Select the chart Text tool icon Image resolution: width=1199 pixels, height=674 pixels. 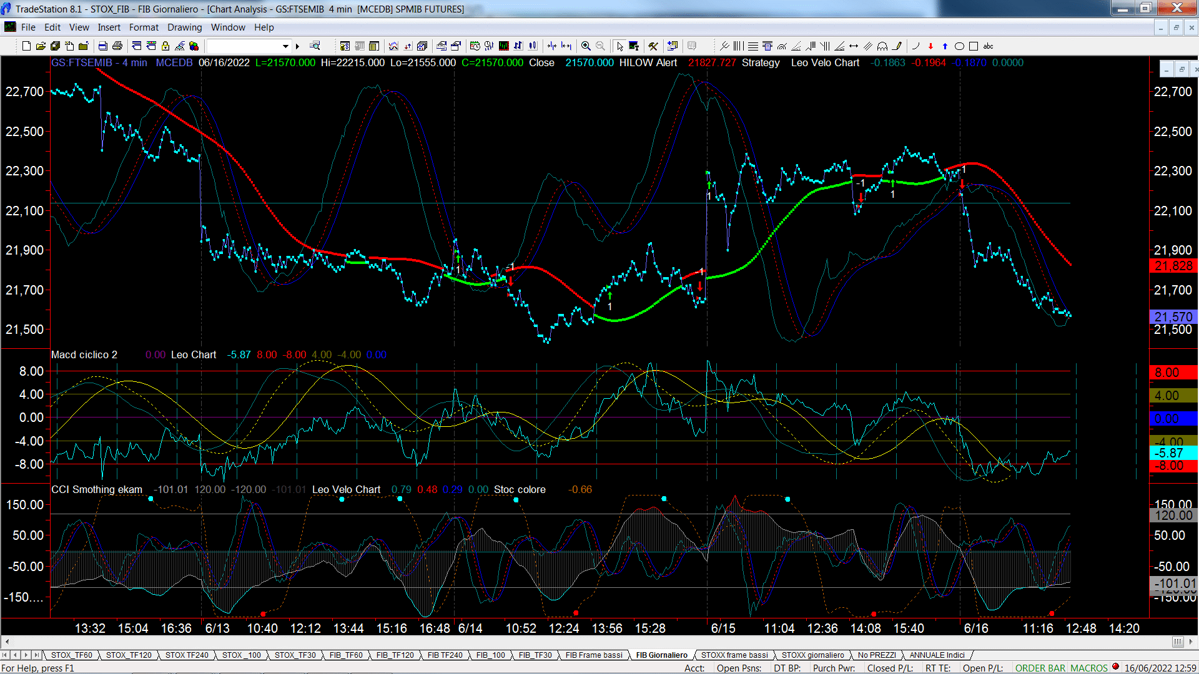634,46
